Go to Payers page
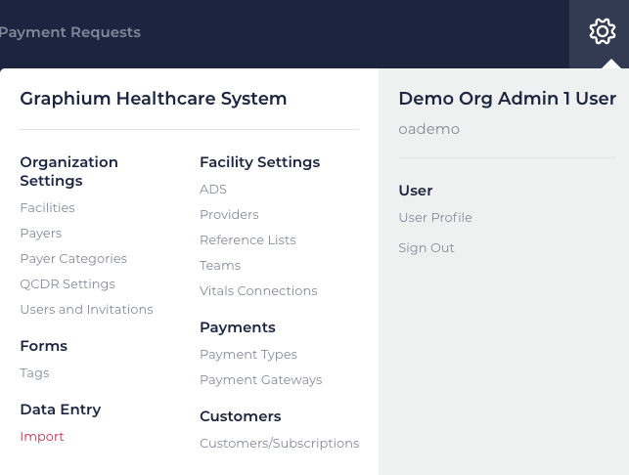Image resolution: width=629 pixels, height=475 pixels. [x=41, y=234]
